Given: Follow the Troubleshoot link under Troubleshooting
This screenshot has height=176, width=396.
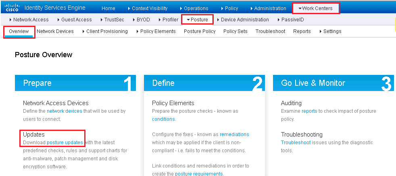Looking at the screenshot, I should 296,143.
